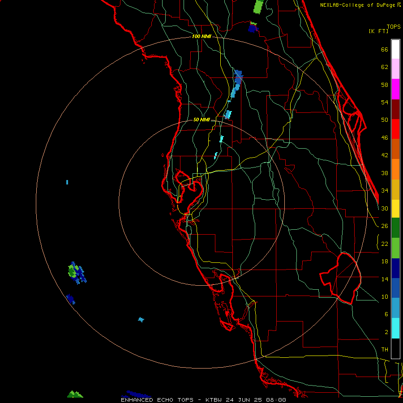The image size is (403, 403).
Task: Click the black TH threshold swatch
Action: [395, 348]
